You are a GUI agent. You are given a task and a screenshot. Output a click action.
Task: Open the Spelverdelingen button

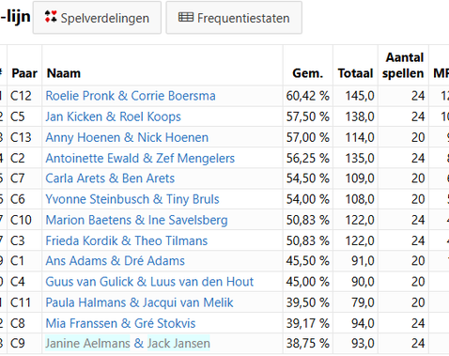pyautogui.click(x=97, y=18)
